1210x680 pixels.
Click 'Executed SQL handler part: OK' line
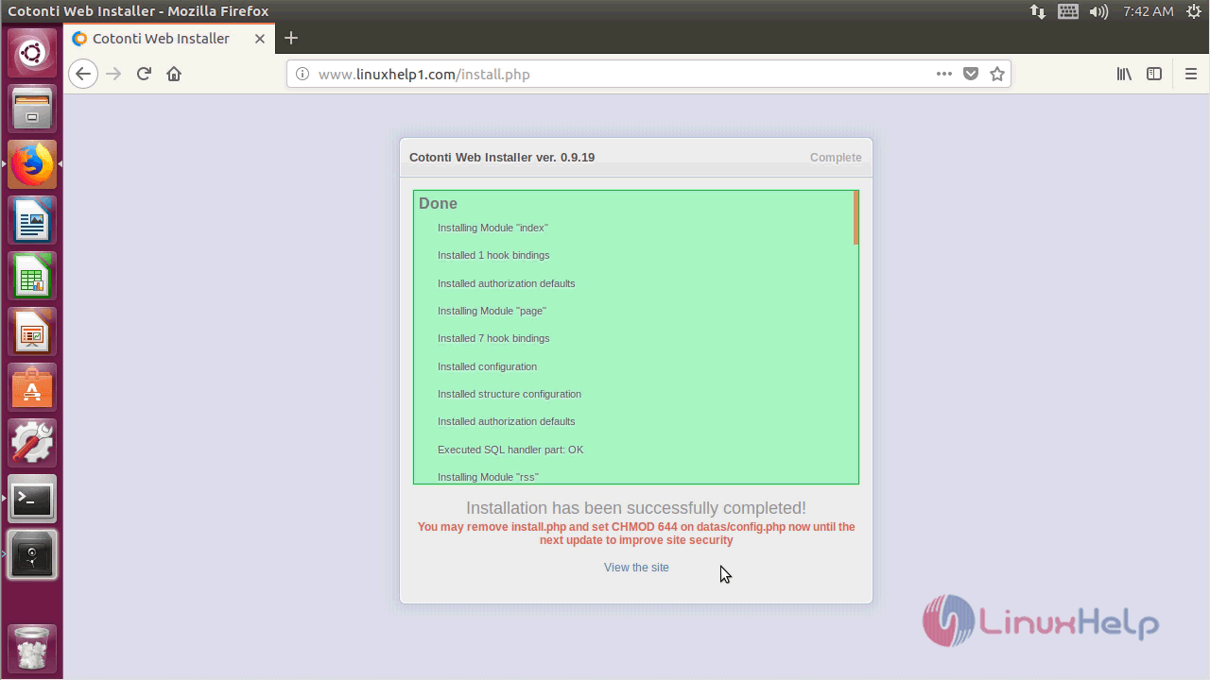tap(510, 450)
